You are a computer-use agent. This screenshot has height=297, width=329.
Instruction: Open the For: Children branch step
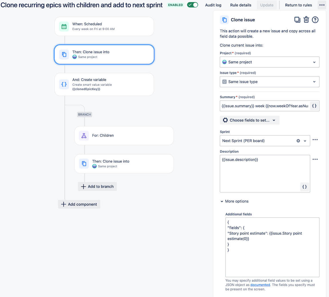[124, 135]
